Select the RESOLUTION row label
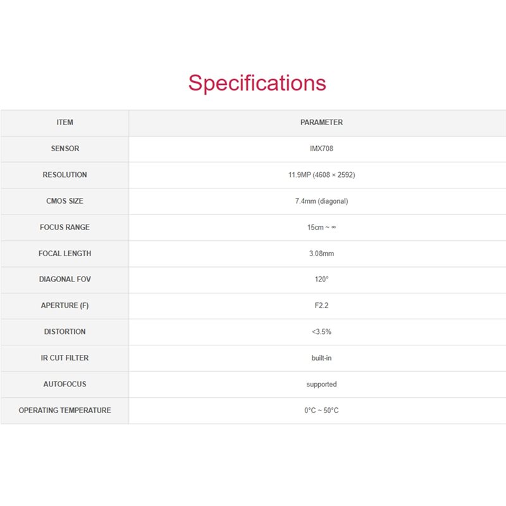The height and width of the screenshot is (506, 506). pyautogui.click(x=65, y=175)
